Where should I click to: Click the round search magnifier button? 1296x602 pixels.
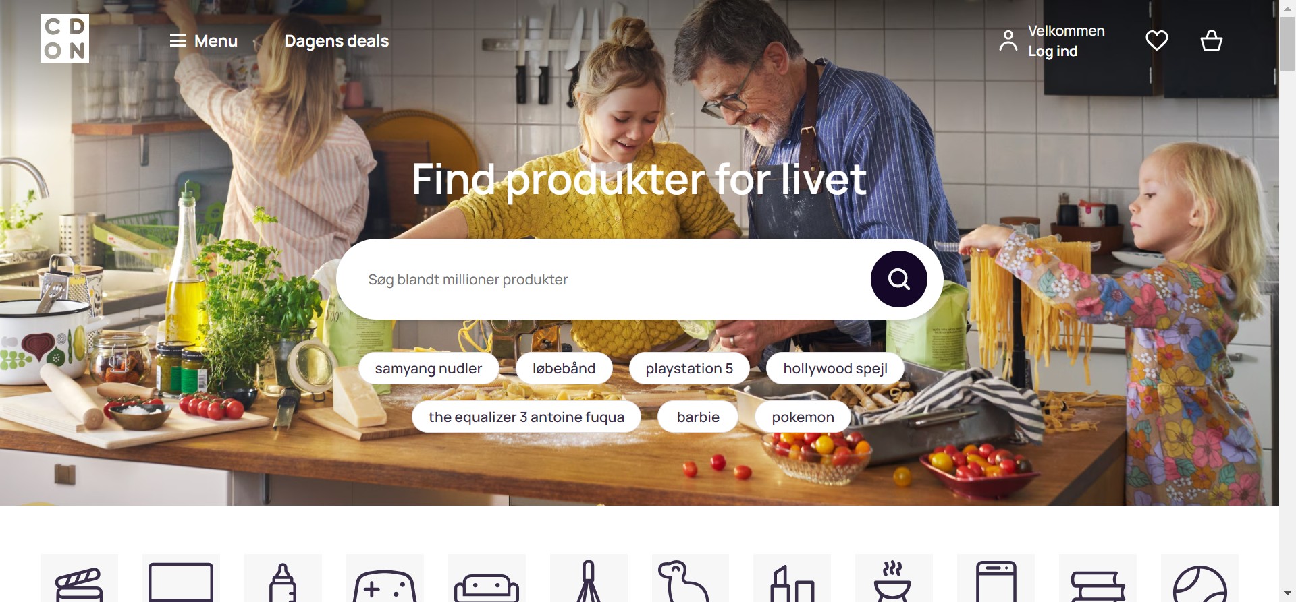click(899, 279)
